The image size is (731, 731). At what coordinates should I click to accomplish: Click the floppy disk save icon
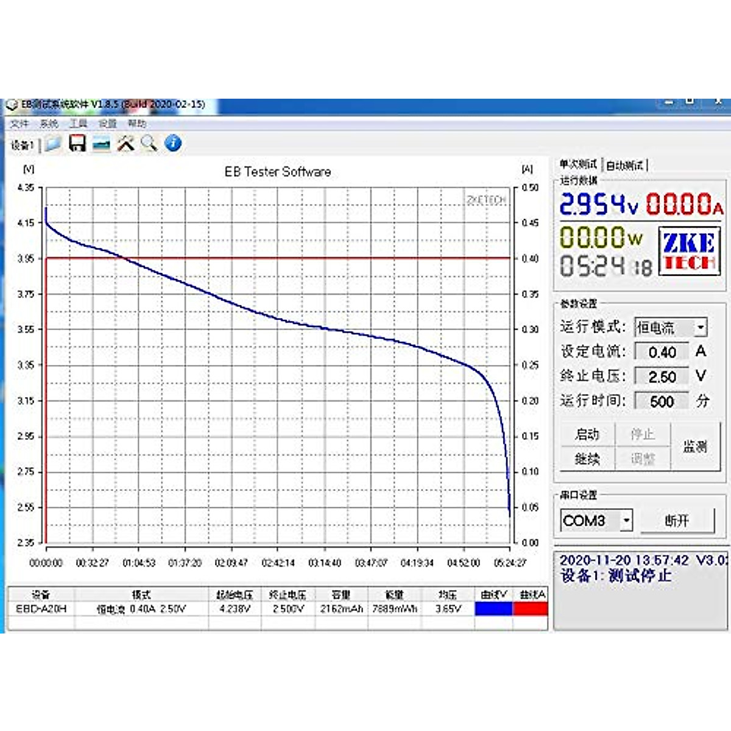tap(77, 144)
